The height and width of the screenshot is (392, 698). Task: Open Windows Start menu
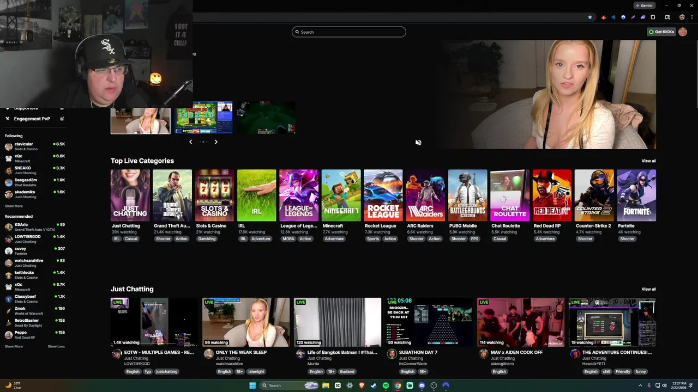[x=252, y=385]
